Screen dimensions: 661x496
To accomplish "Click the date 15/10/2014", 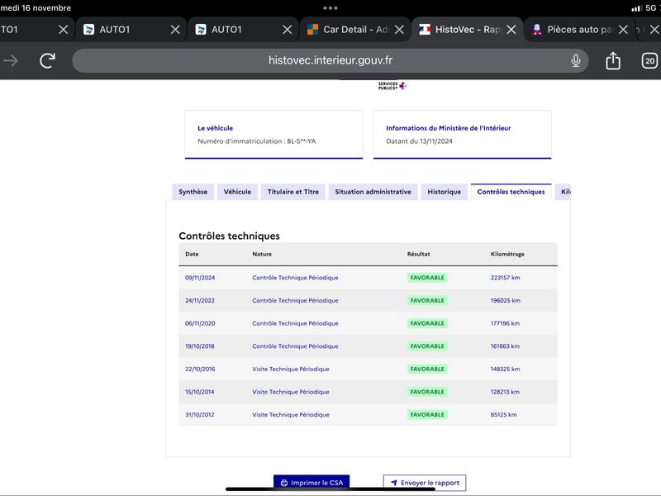I will 200,391.
